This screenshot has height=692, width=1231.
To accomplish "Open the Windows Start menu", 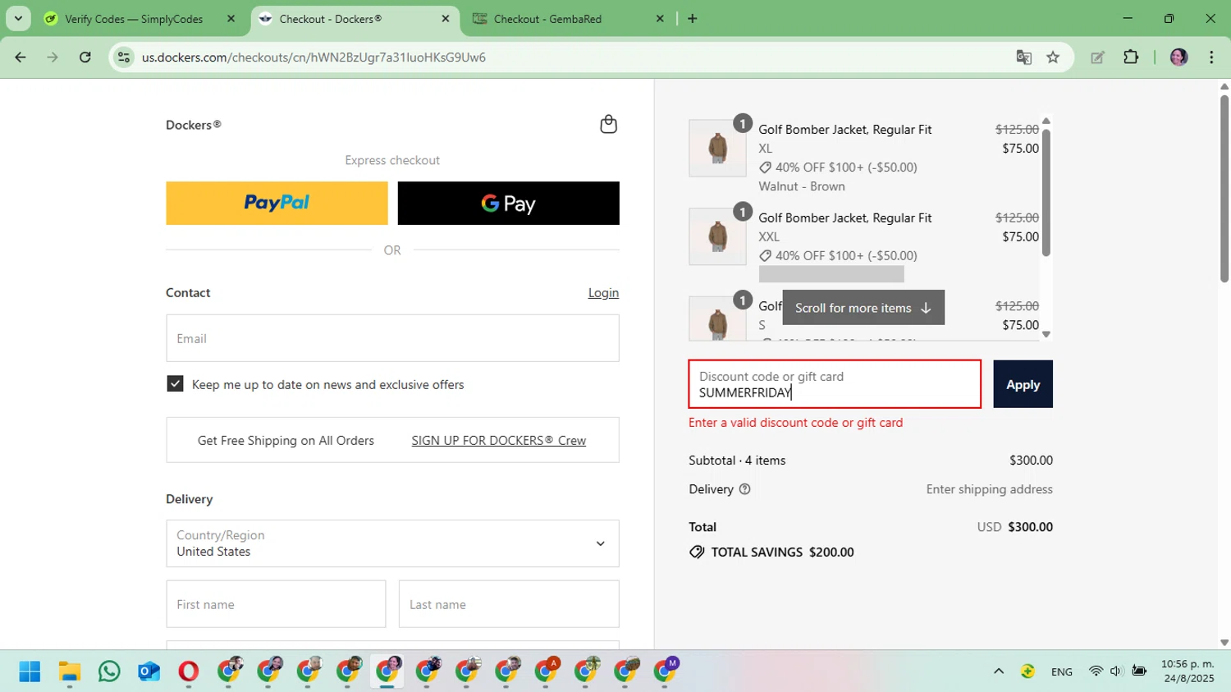I will [x=30, y=671].
